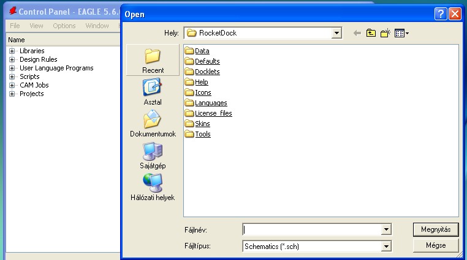
Task: Click the Help question mark button
Action: pos(441,13)
